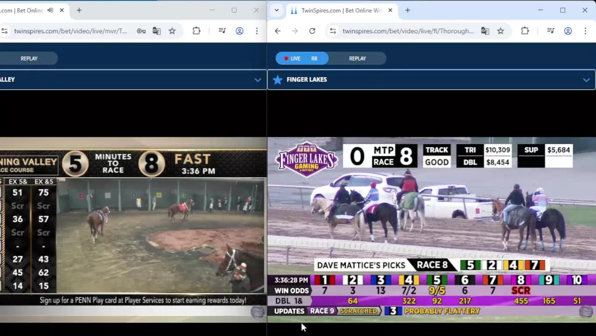Go back in right window
The width and height of the screenshot is (596, 336).
tap(277, 31)
